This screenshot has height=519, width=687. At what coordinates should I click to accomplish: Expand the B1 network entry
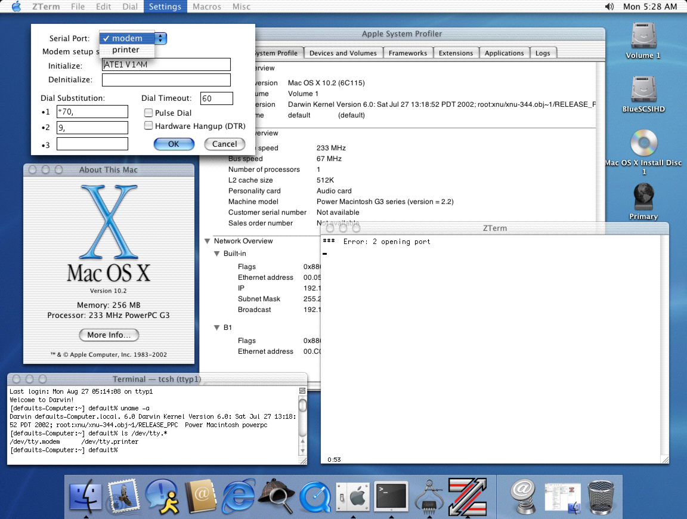(217, 328)
